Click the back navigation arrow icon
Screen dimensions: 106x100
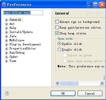(x=88, y=13)
